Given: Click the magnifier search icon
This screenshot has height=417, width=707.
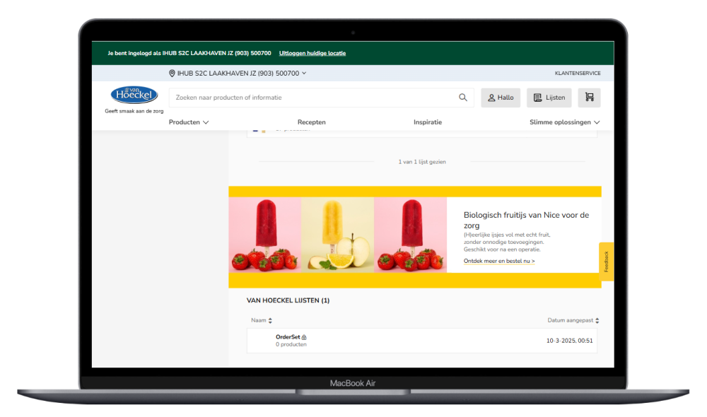Looking at the screenshot, I should [x=463, y=98].
